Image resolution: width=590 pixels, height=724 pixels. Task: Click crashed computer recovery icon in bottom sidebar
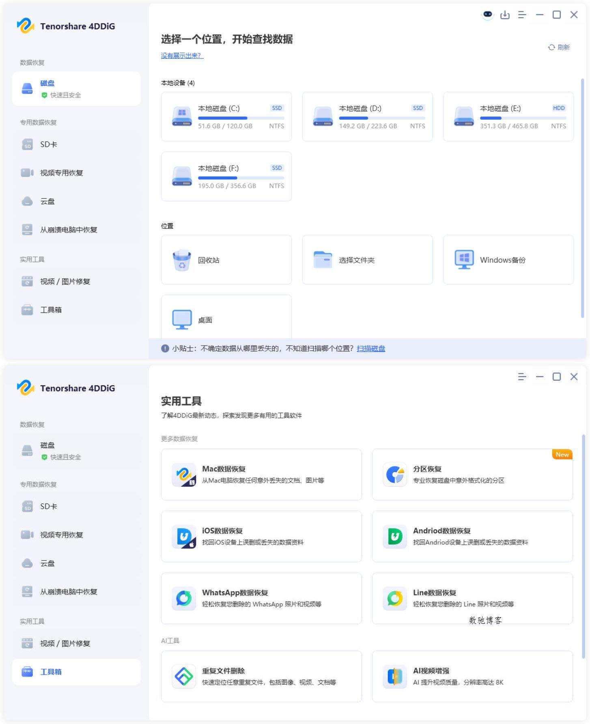point(27,592)
